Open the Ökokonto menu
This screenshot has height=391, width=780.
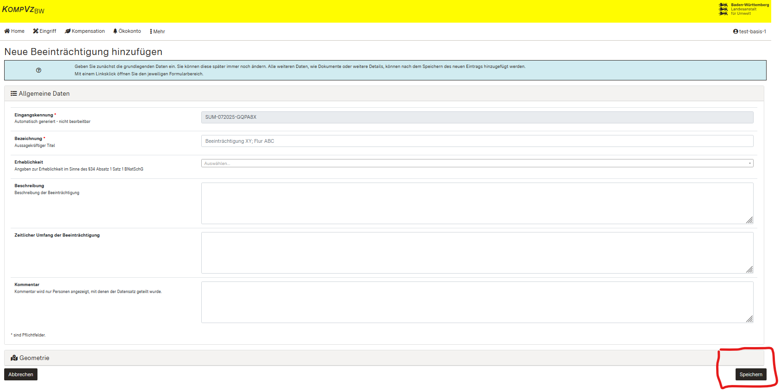point(127,31)
